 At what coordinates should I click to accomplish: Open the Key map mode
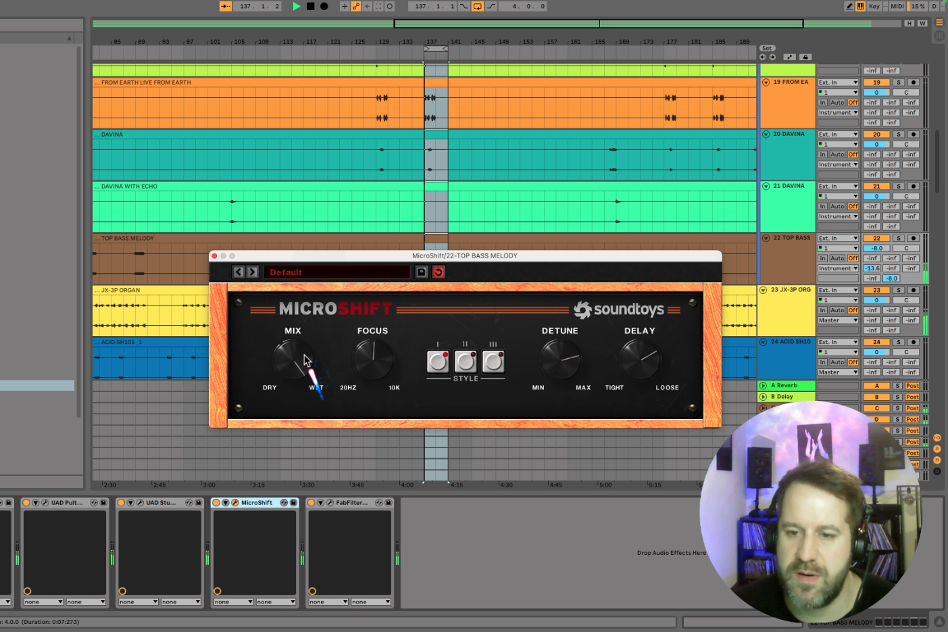pos(874,6)
